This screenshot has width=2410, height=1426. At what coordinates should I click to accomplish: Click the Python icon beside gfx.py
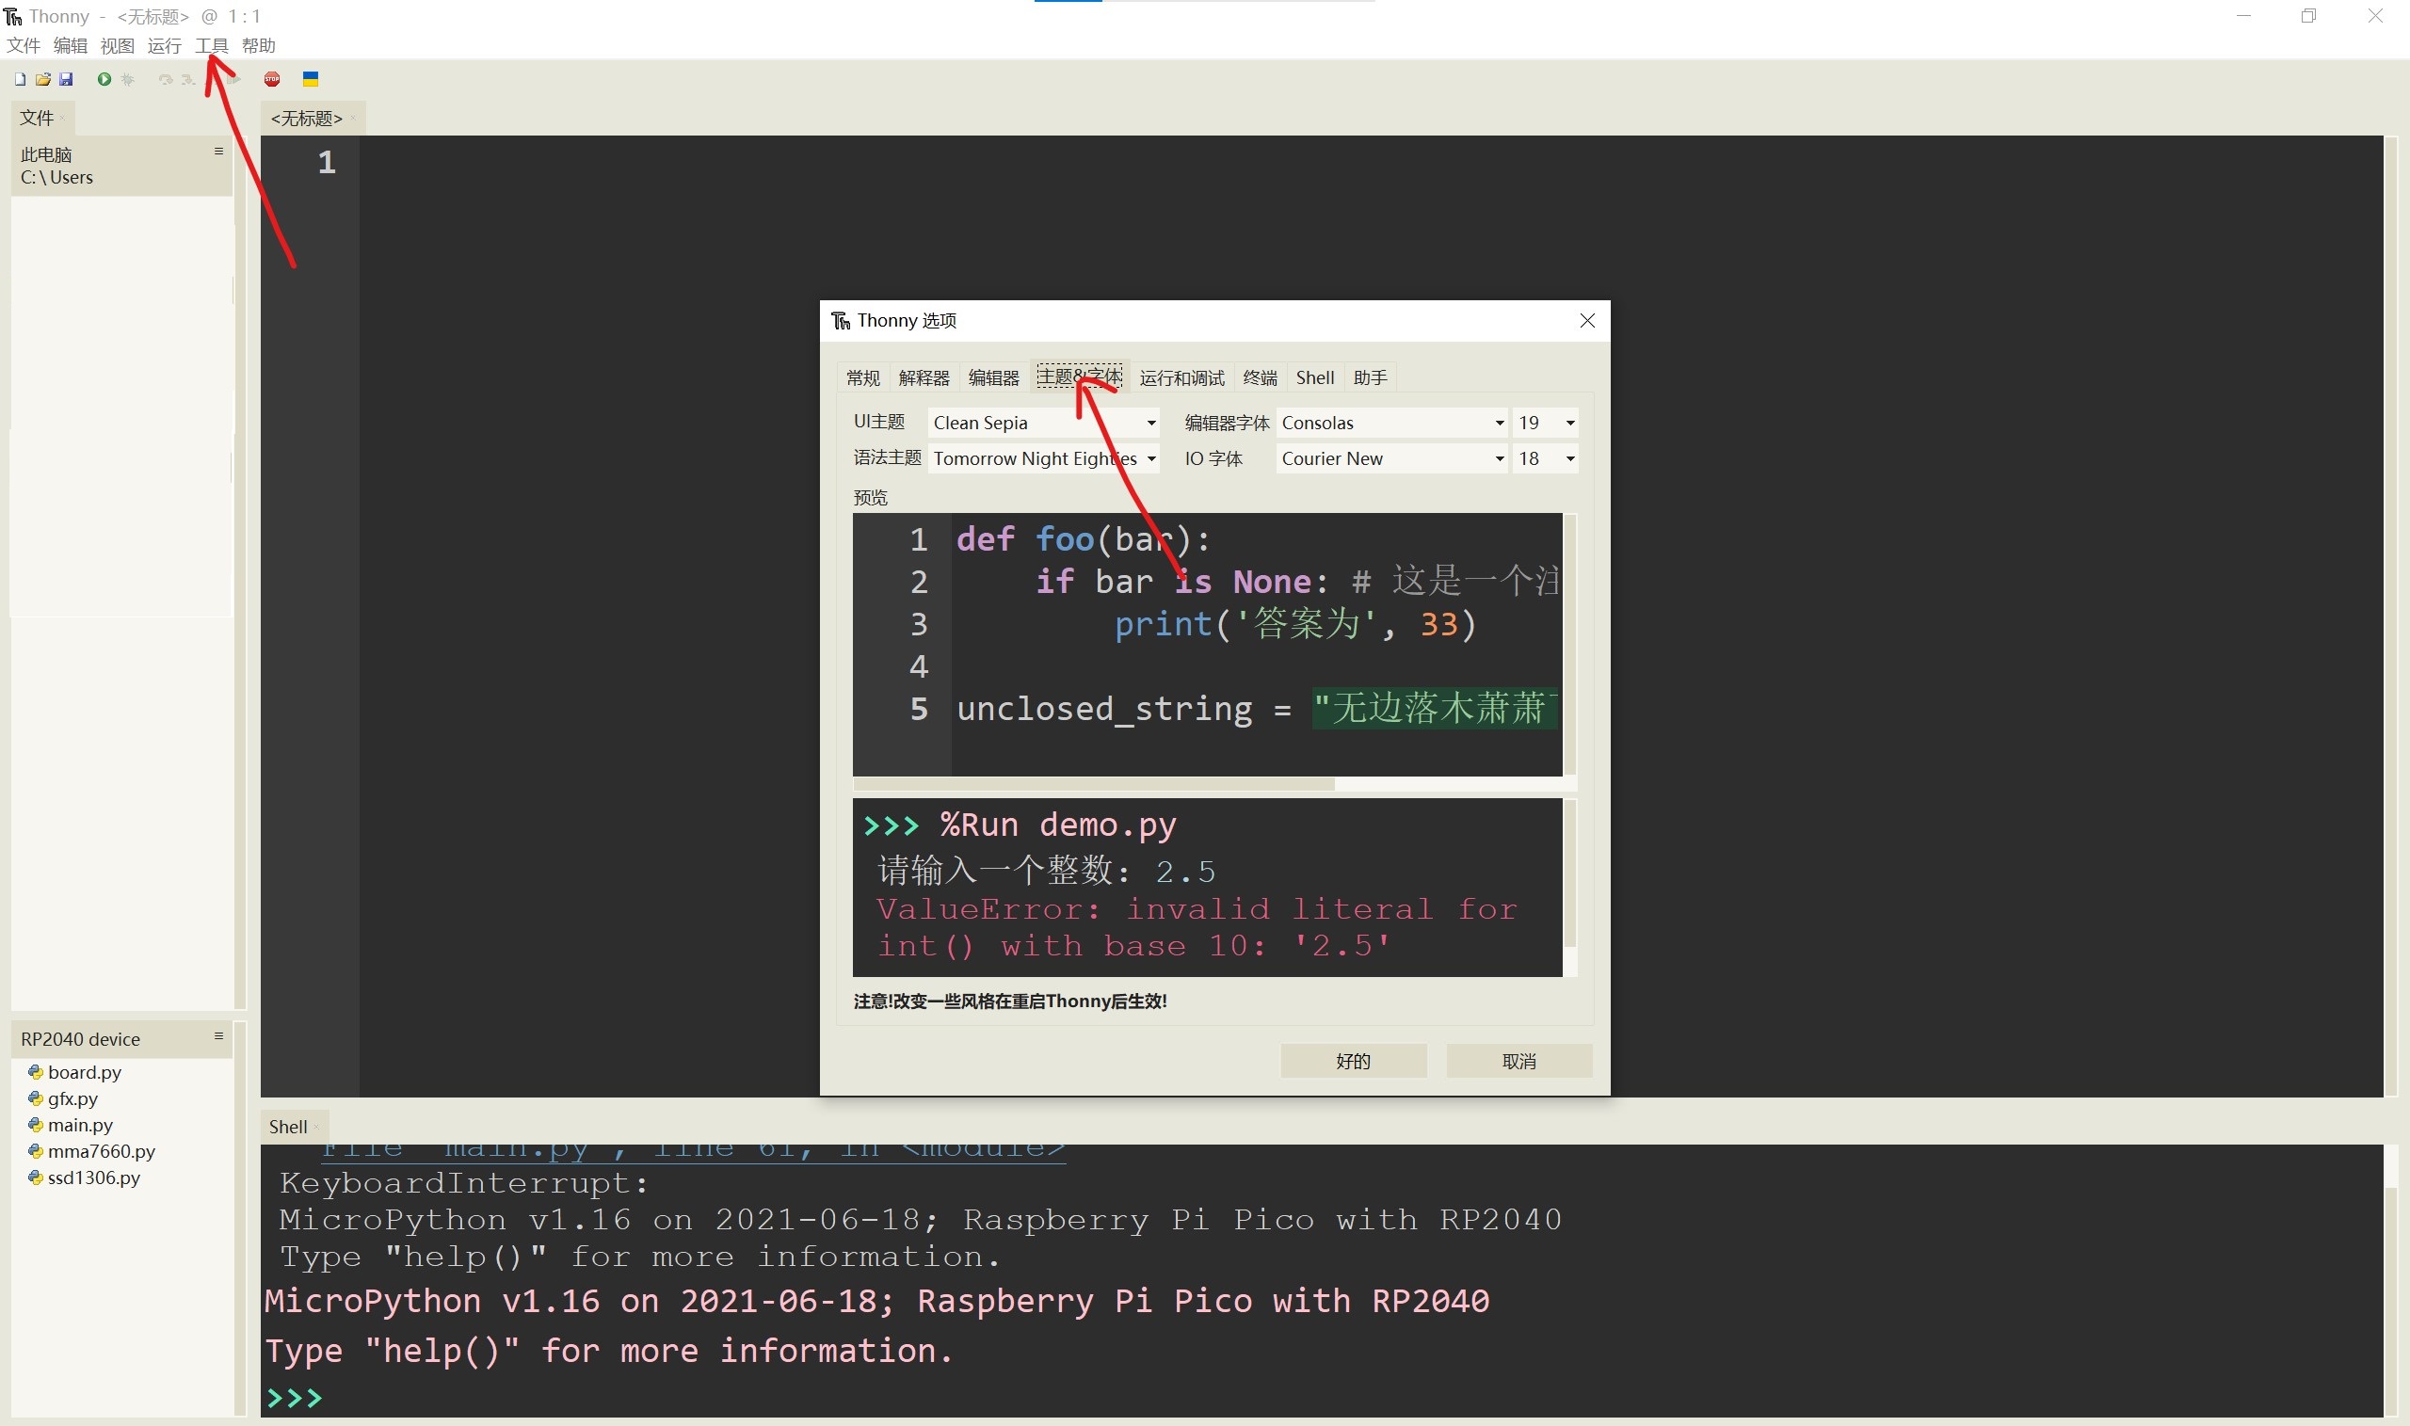[36, 1098]
